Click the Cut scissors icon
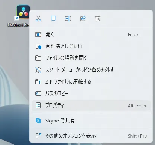 (x=38, y=18)
